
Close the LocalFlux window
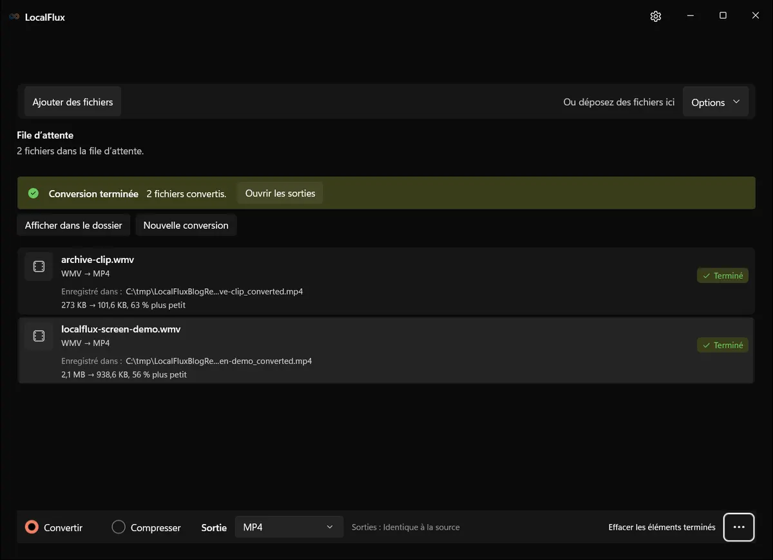(756, 16)
